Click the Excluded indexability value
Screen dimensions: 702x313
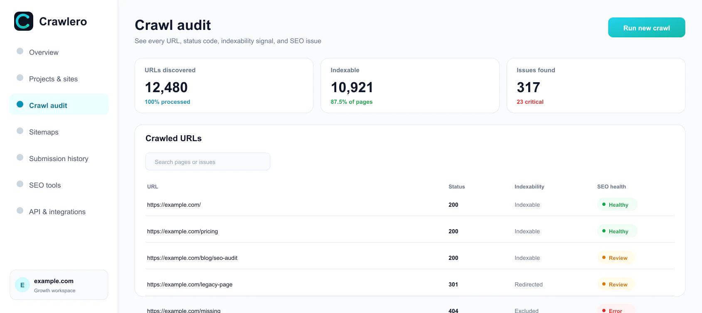pos(527,311)
